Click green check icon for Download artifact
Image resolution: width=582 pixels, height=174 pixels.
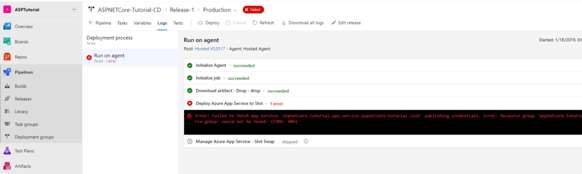pos(189,91)
